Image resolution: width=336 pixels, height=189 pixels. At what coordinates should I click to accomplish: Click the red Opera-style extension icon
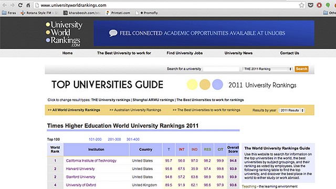(319, 5)
